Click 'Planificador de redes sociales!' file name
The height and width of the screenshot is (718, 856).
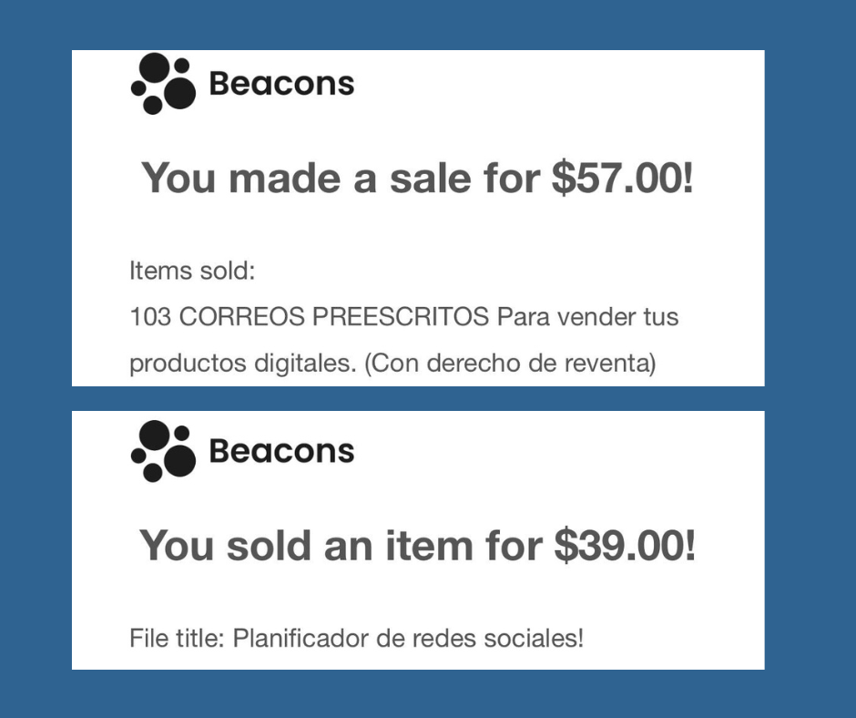click(408, 638)
